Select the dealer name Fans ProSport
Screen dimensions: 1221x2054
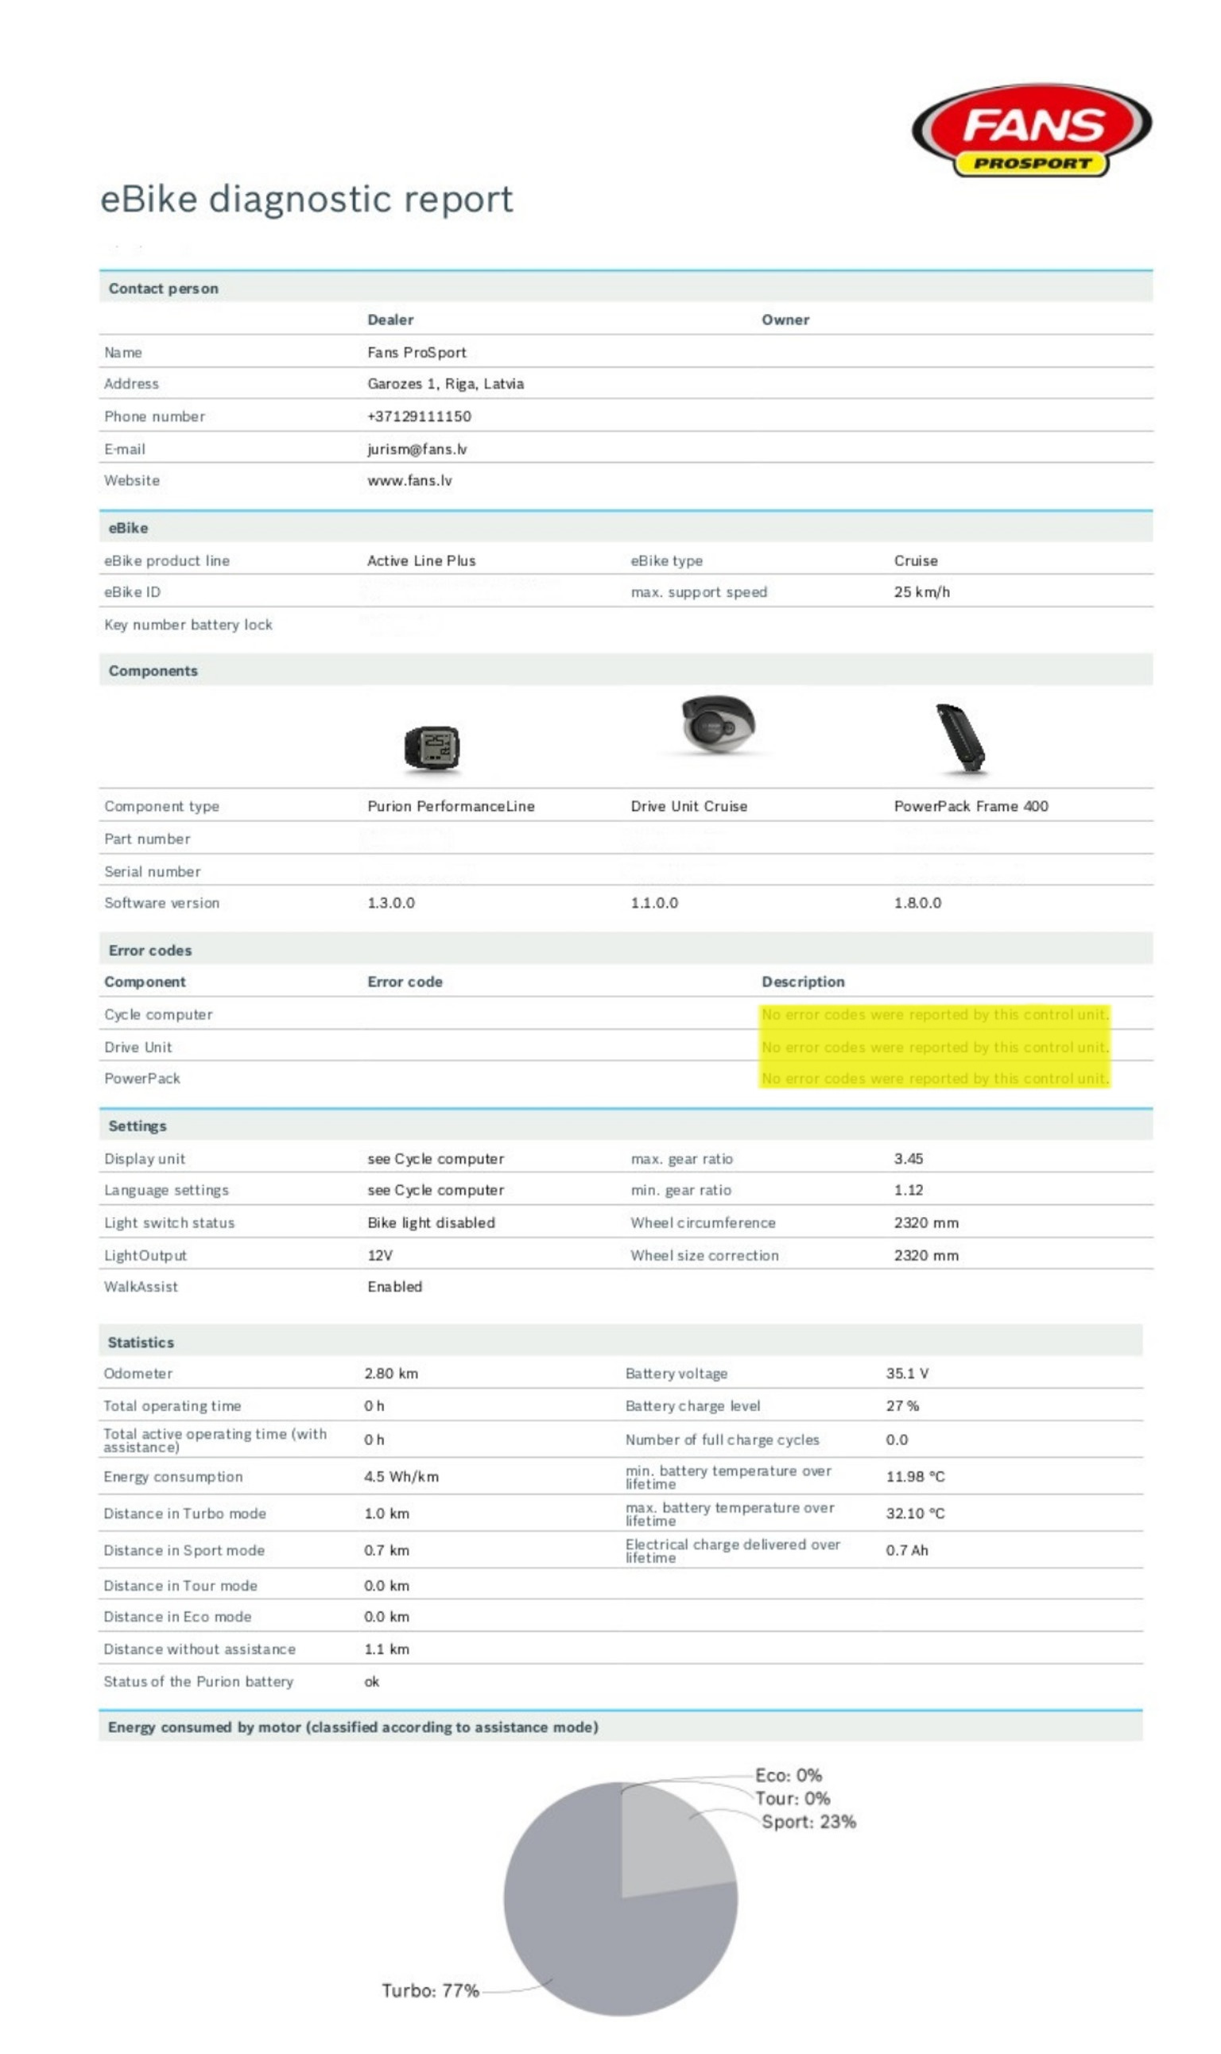click(417, 352)
